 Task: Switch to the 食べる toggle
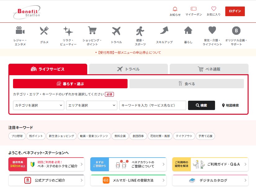[186, 84]
